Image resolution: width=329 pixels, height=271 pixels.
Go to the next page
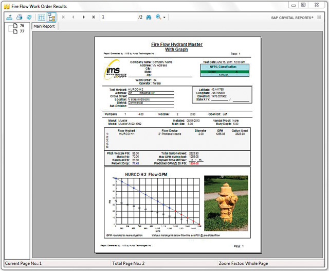83,17
